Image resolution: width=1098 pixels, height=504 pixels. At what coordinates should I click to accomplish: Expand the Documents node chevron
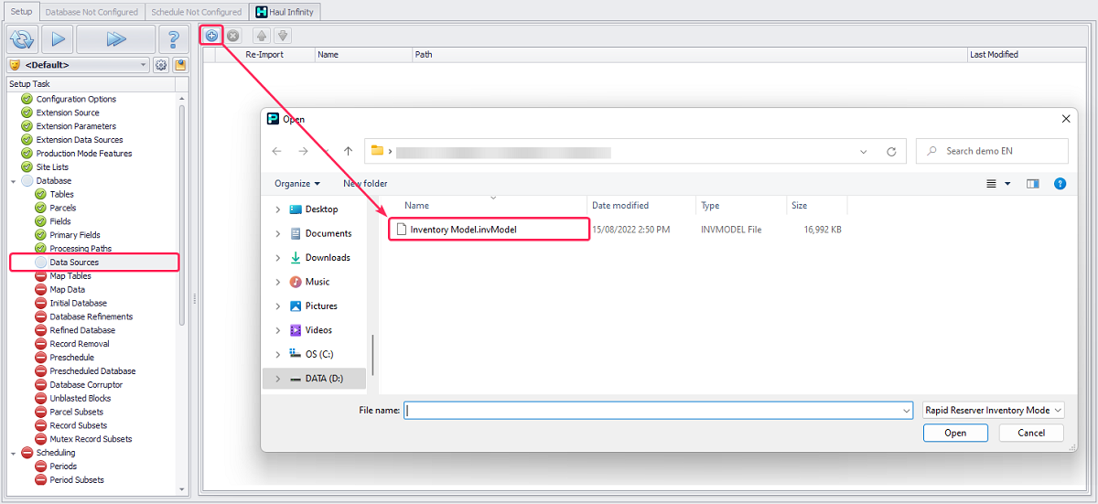pyautogui.click(x=278, y=233)
